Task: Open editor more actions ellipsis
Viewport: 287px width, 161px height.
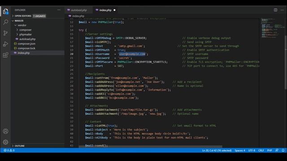Action: (x=282, y=10)
